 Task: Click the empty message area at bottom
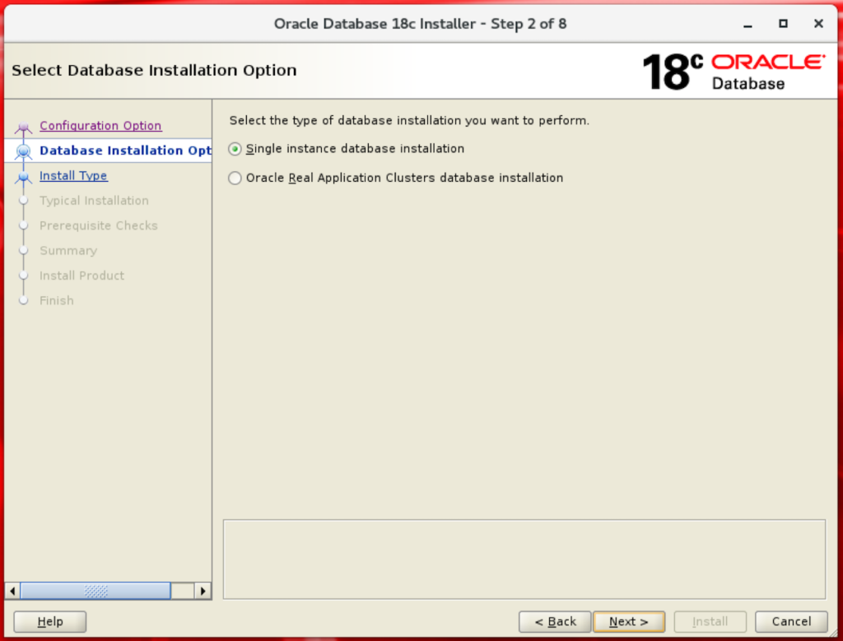pyautogui.click(x=524, y=560)
